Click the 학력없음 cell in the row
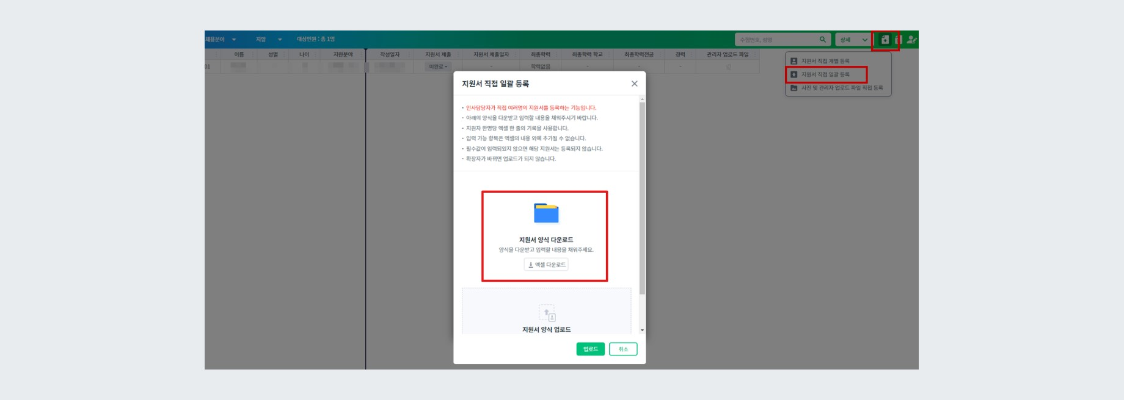Screen dimensions: 1124x400 coord(541,66)
